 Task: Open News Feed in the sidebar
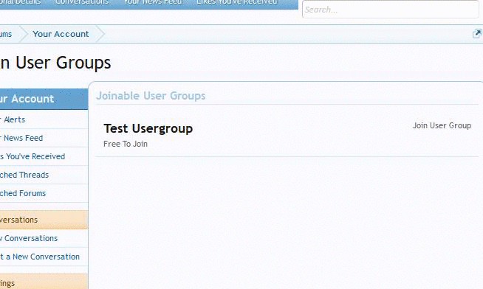pos(44,138)
